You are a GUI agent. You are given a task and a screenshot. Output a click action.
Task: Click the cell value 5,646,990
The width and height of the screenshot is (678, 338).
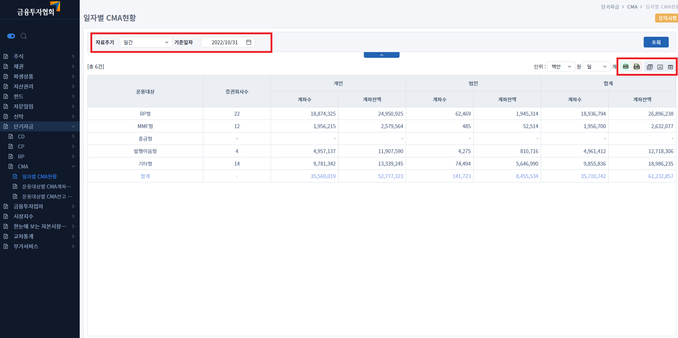pos(527,163)
